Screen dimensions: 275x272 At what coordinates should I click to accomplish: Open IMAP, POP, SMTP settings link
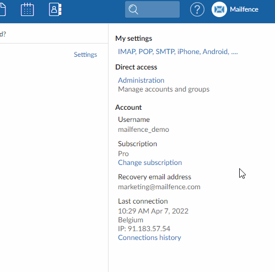click(178, 52)
